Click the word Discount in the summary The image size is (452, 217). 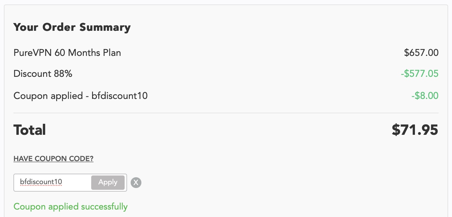tap(33, 74)
